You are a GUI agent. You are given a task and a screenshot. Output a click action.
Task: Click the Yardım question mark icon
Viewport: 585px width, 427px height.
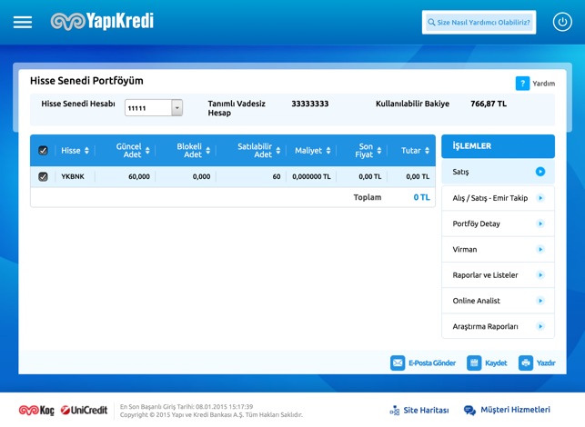(x=522, y=83)
